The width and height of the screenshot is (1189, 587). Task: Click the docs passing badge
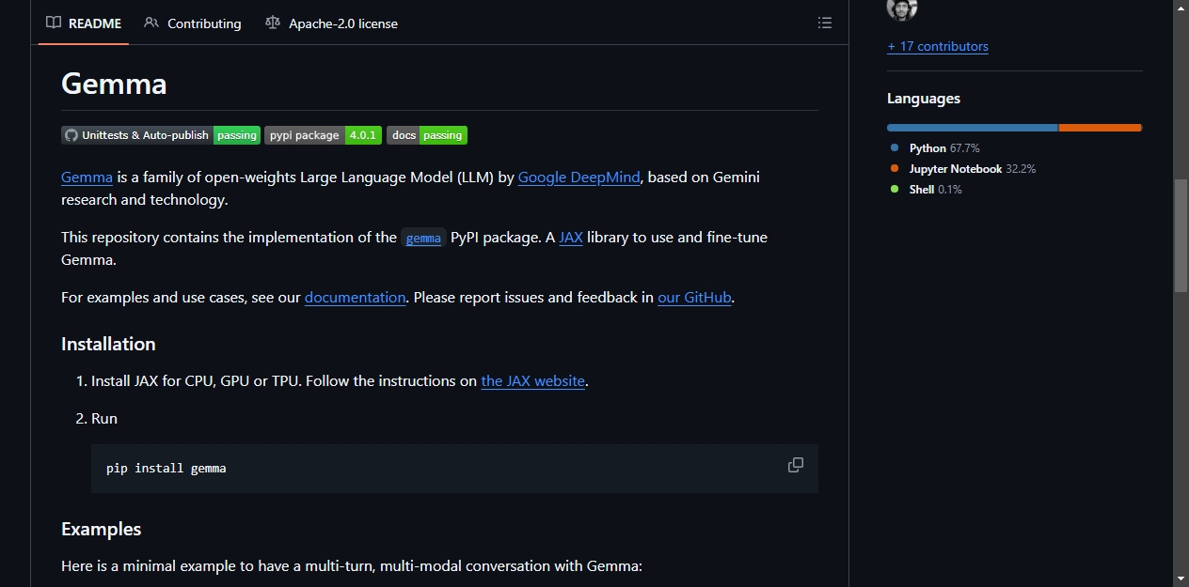click(427, 135)
